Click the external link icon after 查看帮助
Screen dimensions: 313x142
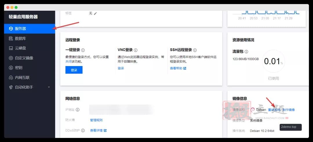185,68
